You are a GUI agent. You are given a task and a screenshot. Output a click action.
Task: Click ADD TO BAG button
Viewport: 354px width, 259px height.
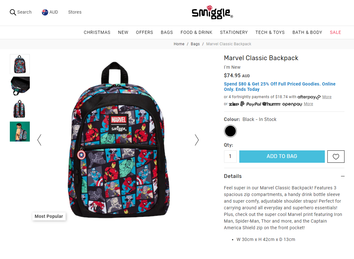tap(282, 157)
